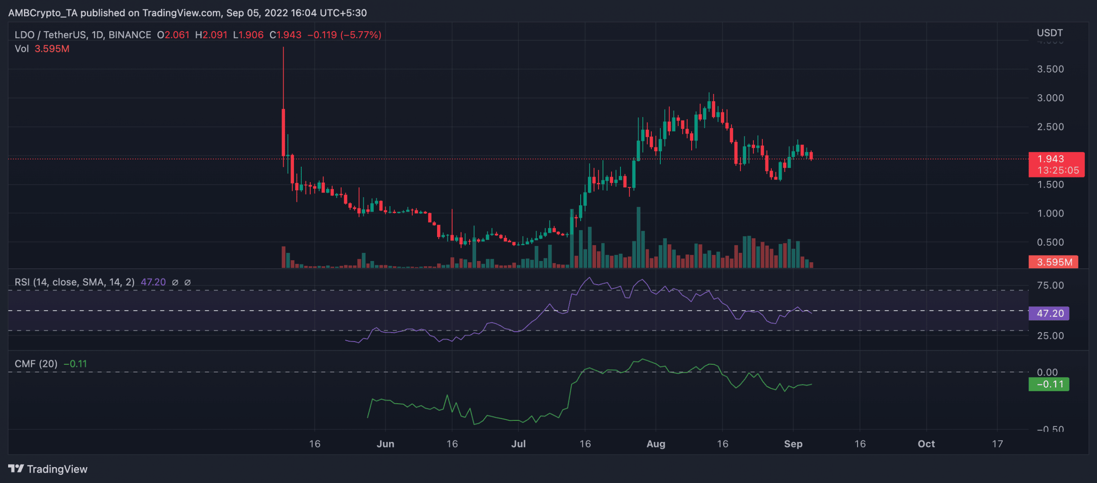Click the current price tag 1.943 on price axis
1097x483 pixels.
coord(1056,165)
